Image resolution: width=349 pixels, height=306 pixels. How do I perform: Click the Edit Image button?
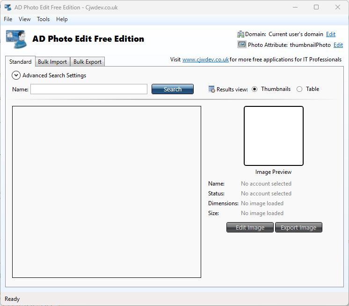point(250,227)
